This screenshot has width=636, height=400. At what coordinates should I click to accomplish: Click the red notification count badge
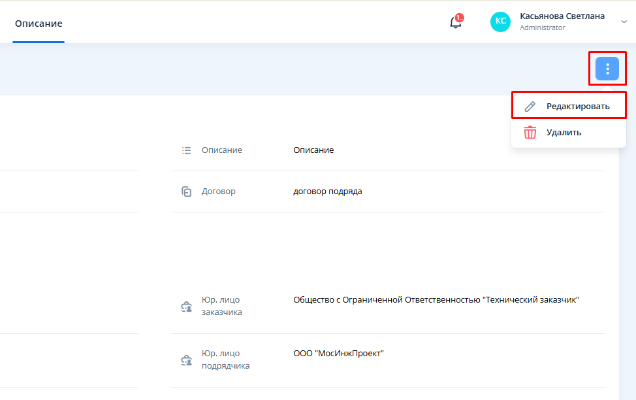460,18
